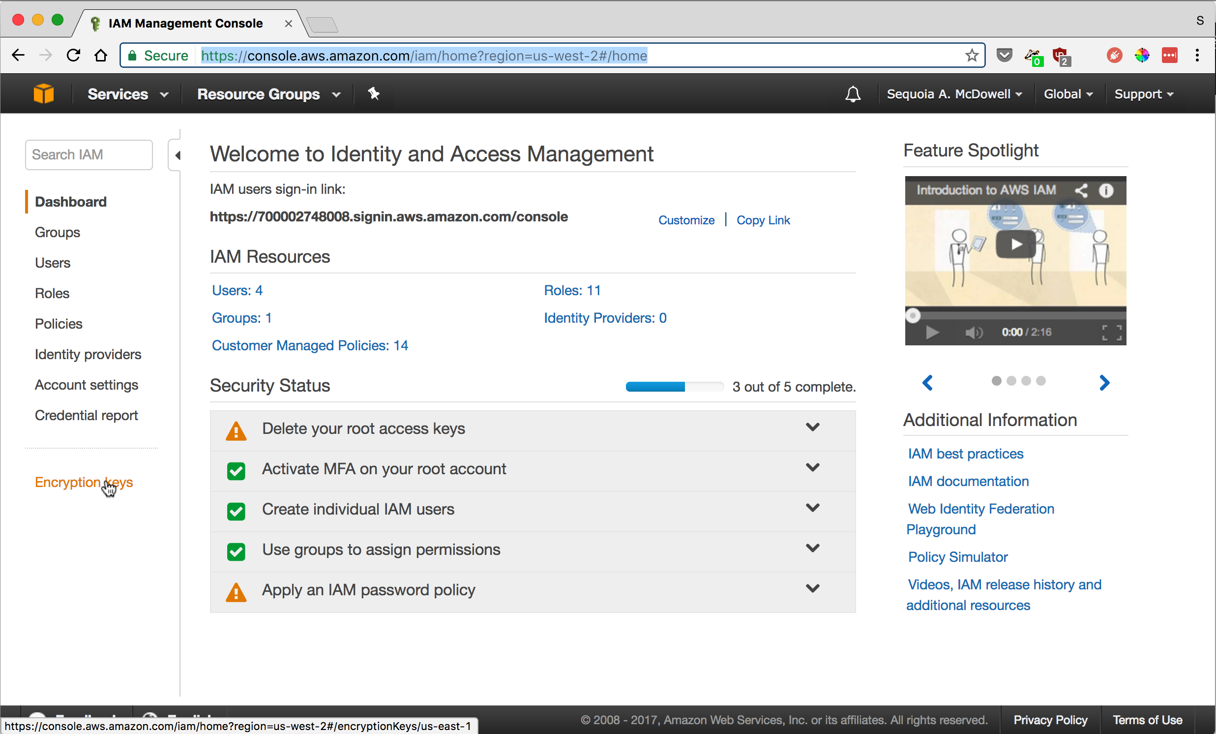Collapse the IAM sidebar with the arrow

177,155
